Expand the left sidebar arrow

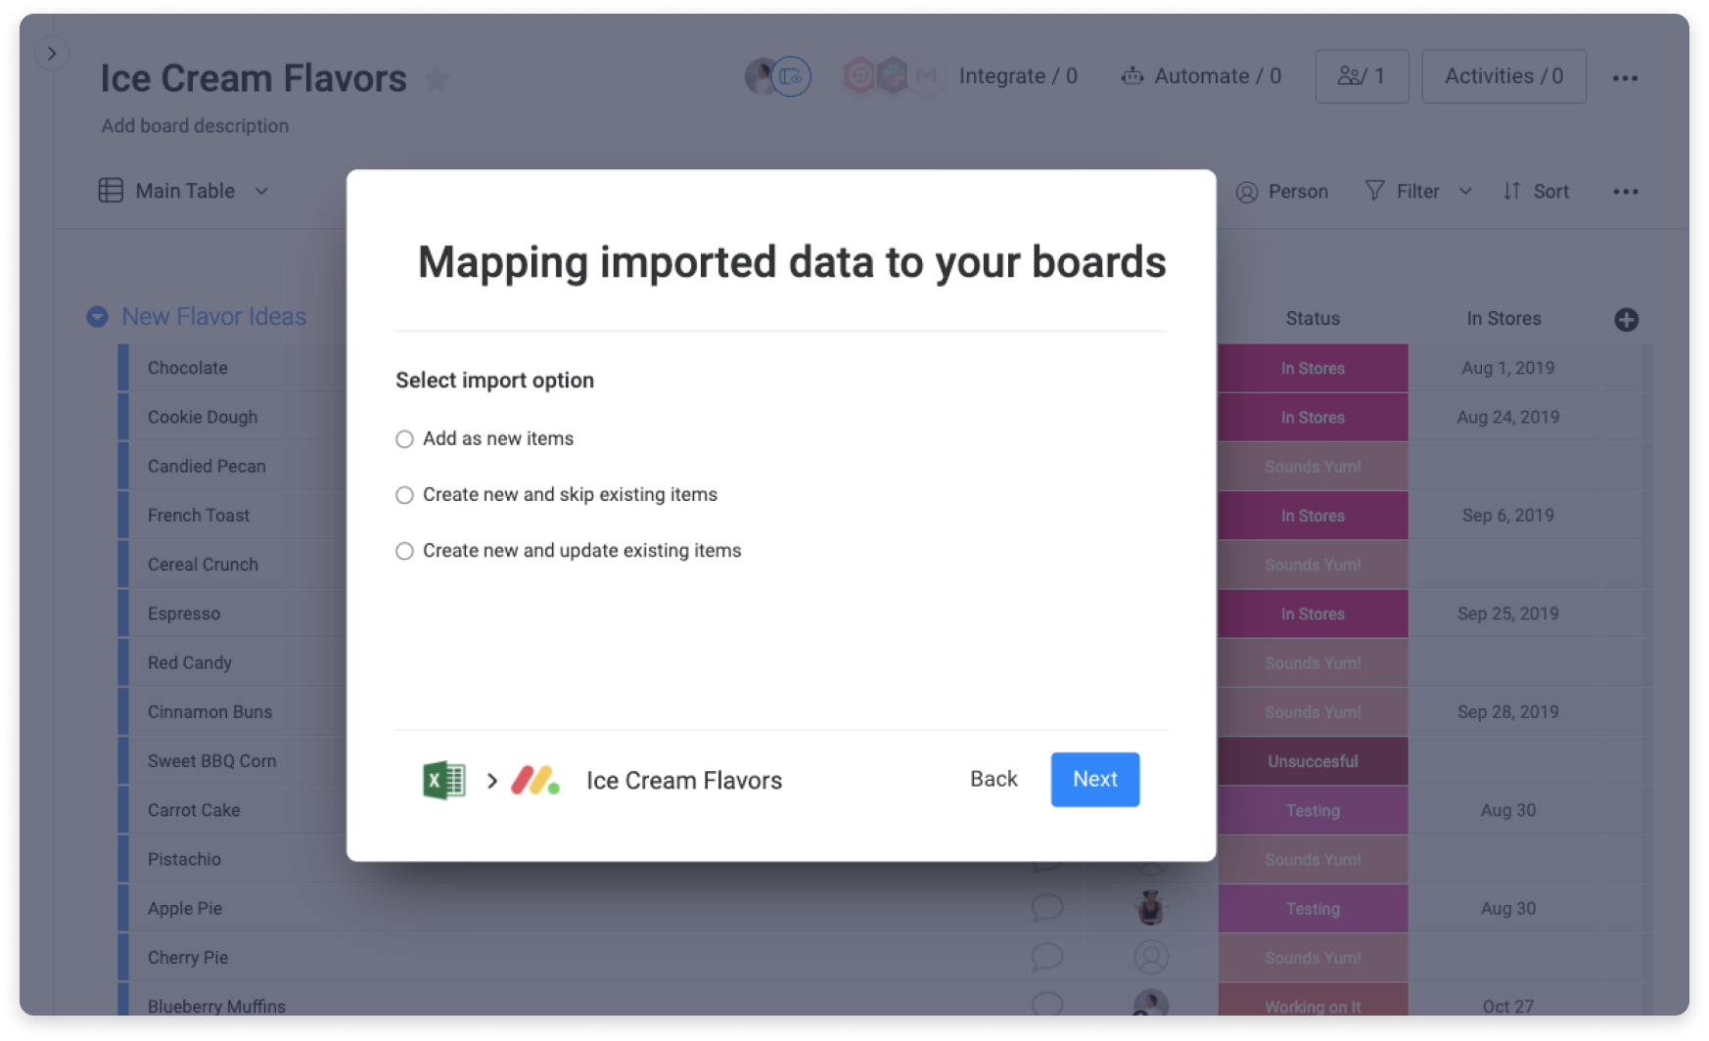[x=52, y=53]
